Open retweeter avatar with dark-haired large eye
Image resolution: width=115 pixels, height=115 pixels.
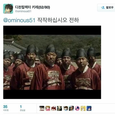(42, 108)
